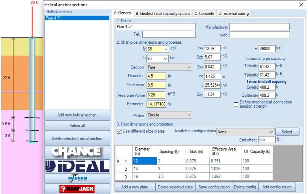The image size is (308, 194).
Task: Click the Delete config. button
Action: 246,187
